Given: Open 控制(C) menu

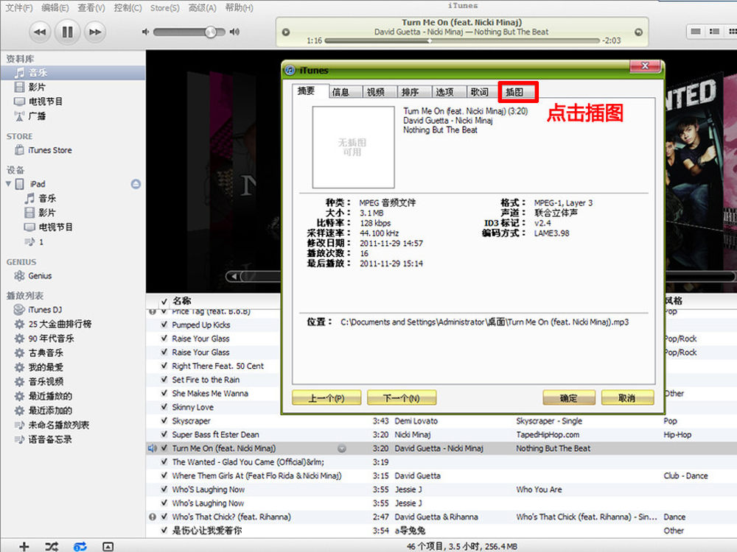Looking at the screenshot, I should [128, 7].
